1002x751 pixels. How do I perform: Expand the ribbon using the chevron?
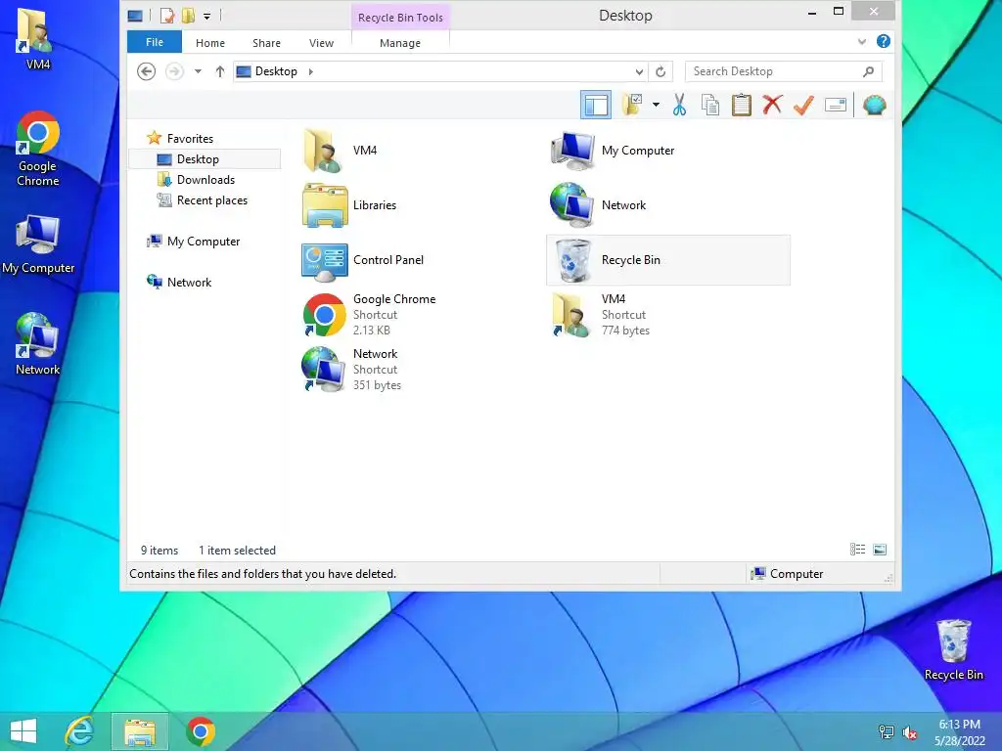(861, 42)
